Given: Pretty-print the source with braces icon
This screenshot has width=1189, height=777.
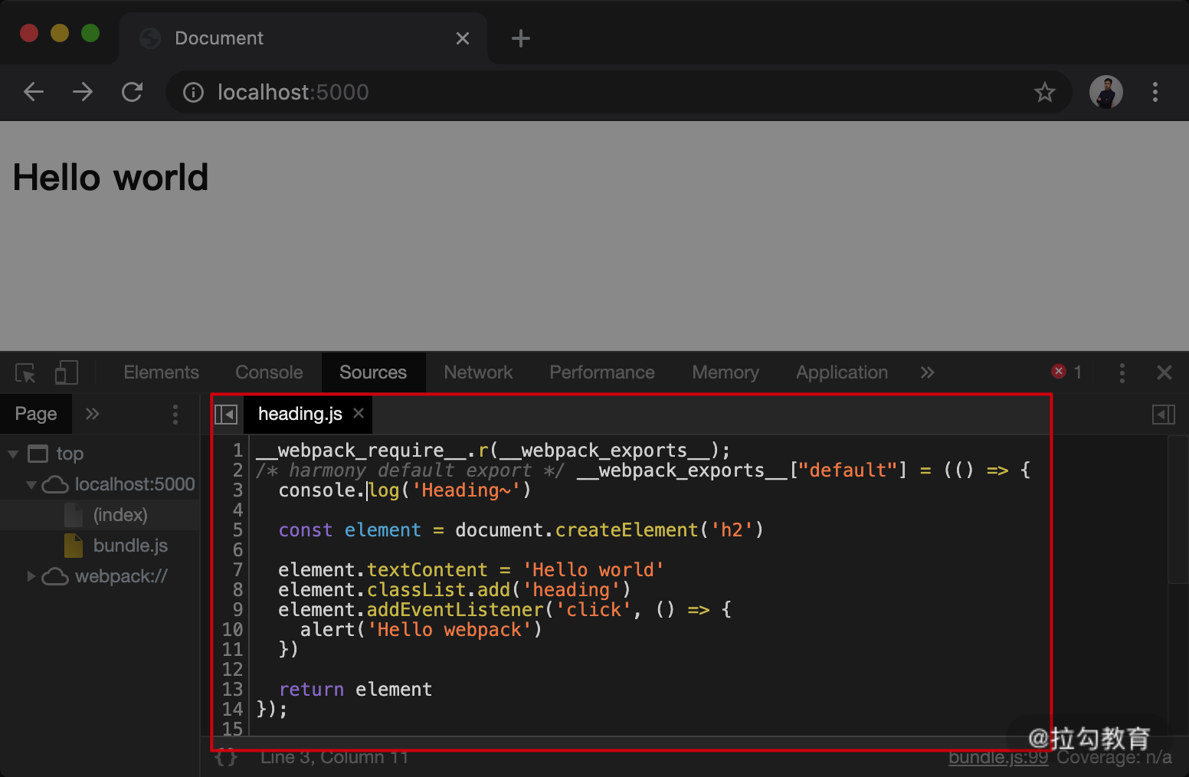Looking at the screenshot, I should [x=226, y=757].
